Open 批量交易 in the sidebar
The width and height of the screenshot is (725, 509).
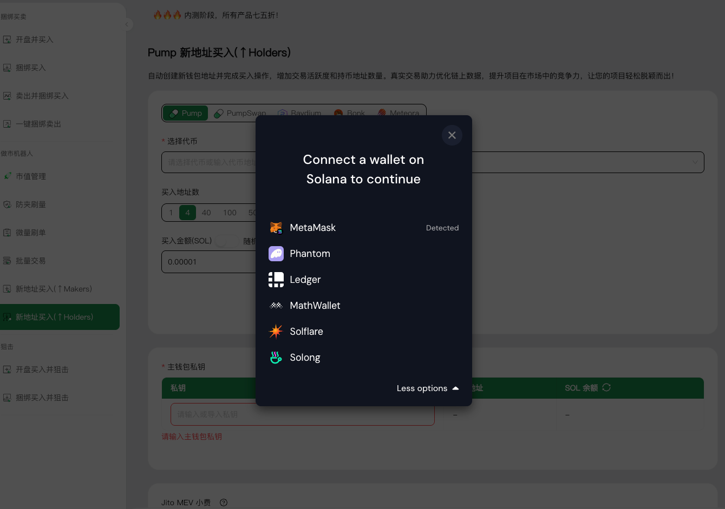pos(31,261)
